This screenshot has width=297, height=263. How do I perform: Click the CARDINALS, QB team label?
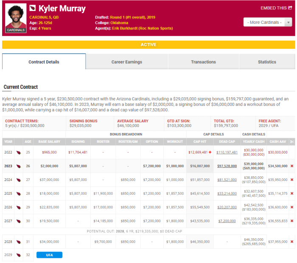(44, 17)
